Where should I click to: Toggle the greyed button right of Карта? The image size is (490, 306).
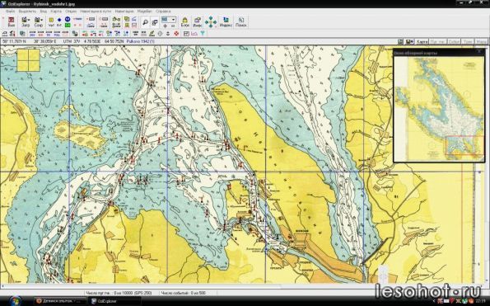tap(437, 41)
